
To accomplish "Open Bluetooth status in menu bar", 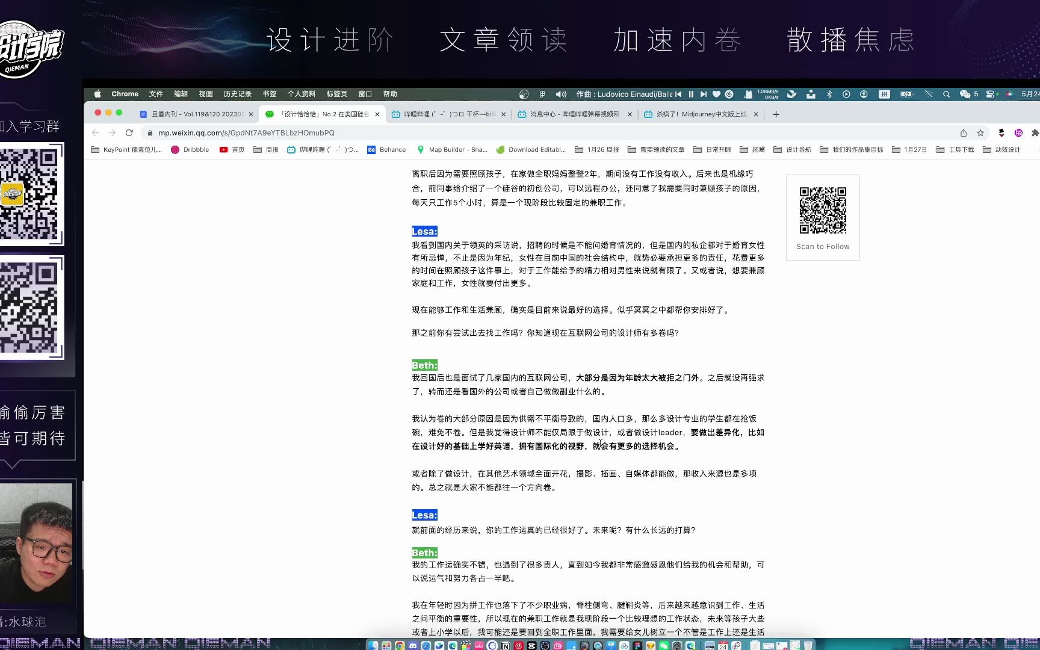I will (829, 94).
